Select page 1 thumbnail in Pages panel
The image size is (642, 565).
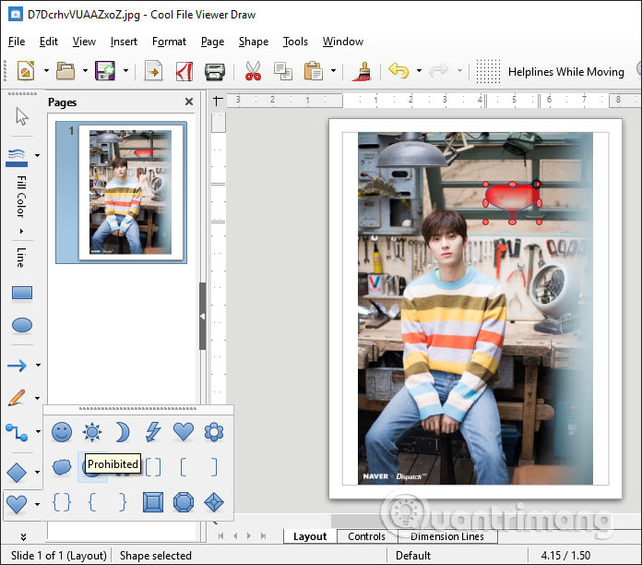tap(130, 190)
